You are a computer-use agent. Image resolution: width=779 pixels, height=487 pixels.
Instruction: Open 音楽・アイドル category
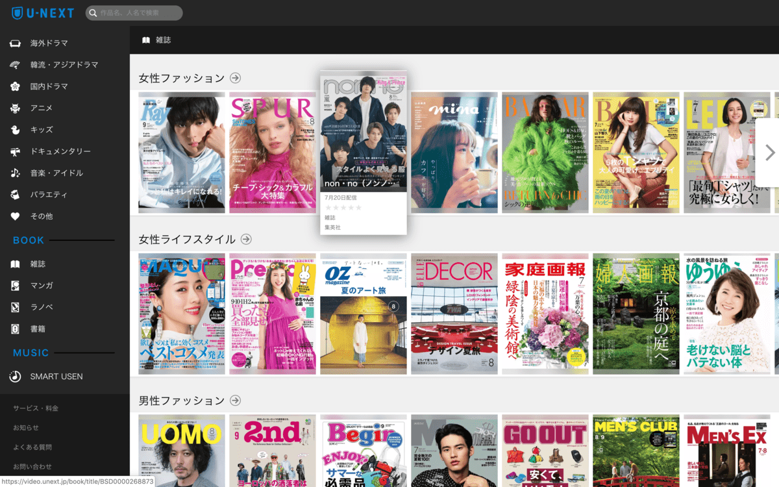pos(56,173)
